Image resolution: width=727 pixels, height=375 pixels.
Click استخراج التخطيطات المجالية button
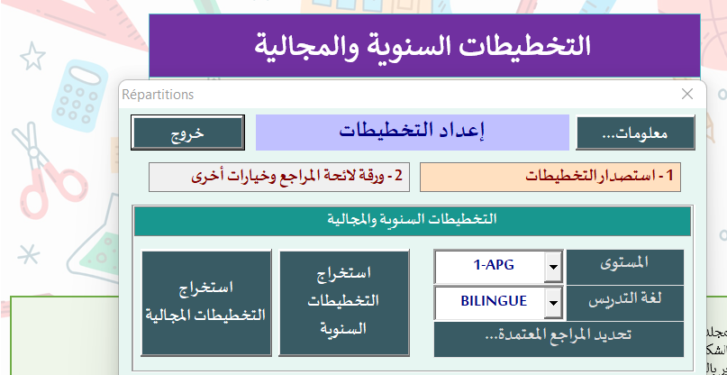[x=206, y=303]
